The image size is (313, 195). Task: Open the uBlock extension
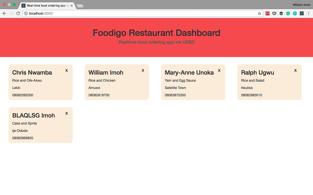pos(302,13)
